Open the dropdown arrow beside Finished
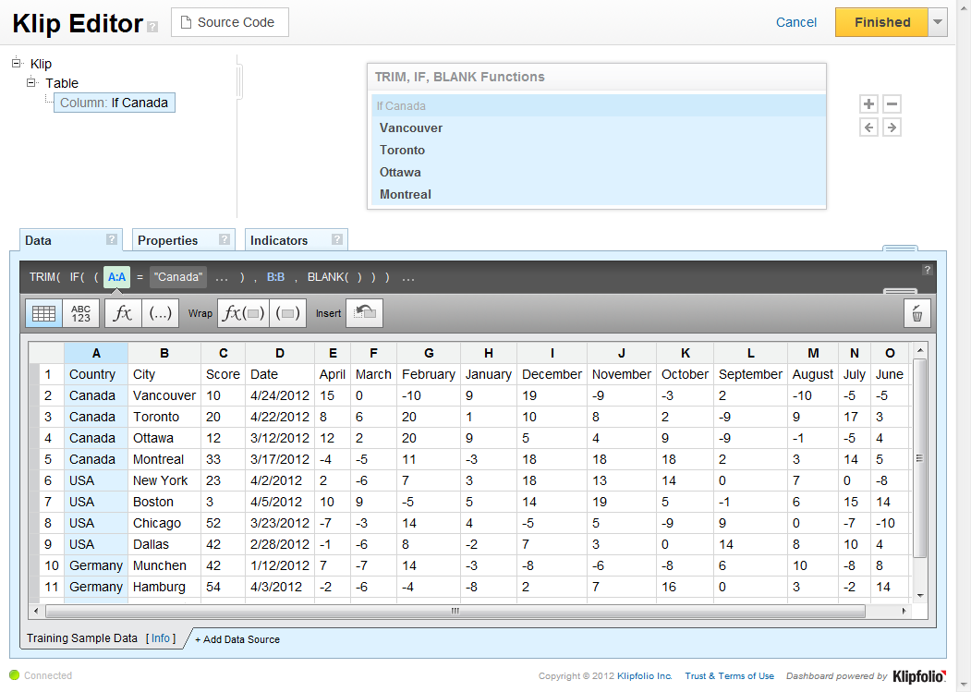 pos(938,22)
